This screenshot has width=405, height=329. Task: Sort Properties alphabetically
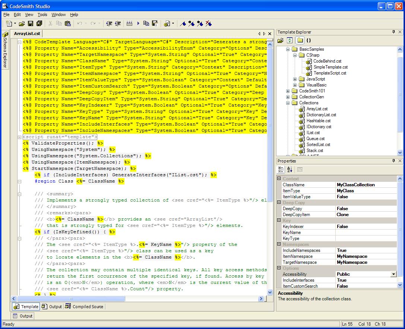click(289, 170)
